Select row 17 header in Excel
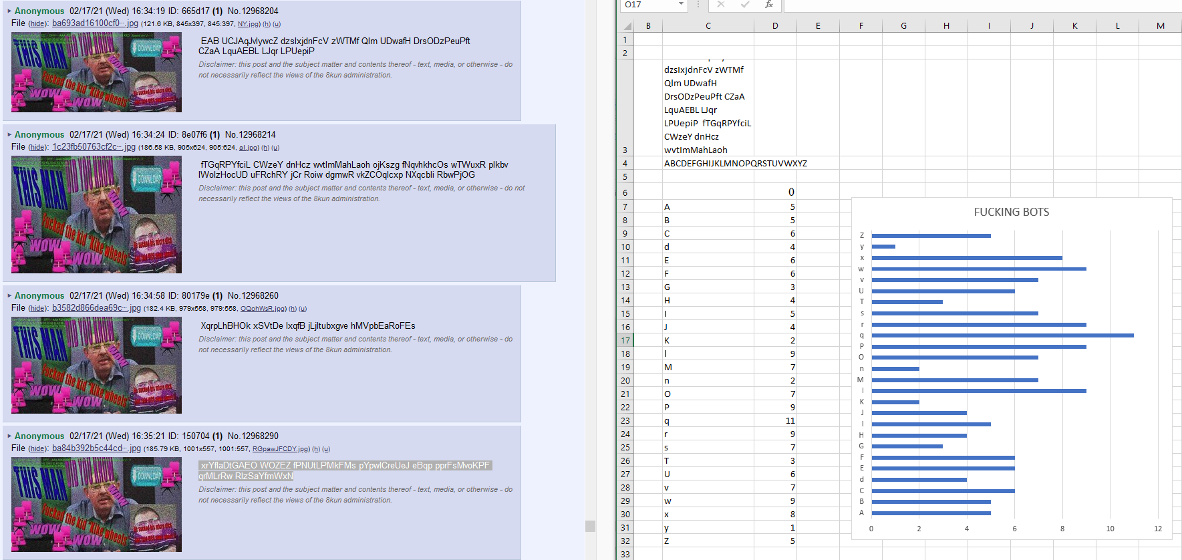1182x560 pixels. tap(625, 341)
